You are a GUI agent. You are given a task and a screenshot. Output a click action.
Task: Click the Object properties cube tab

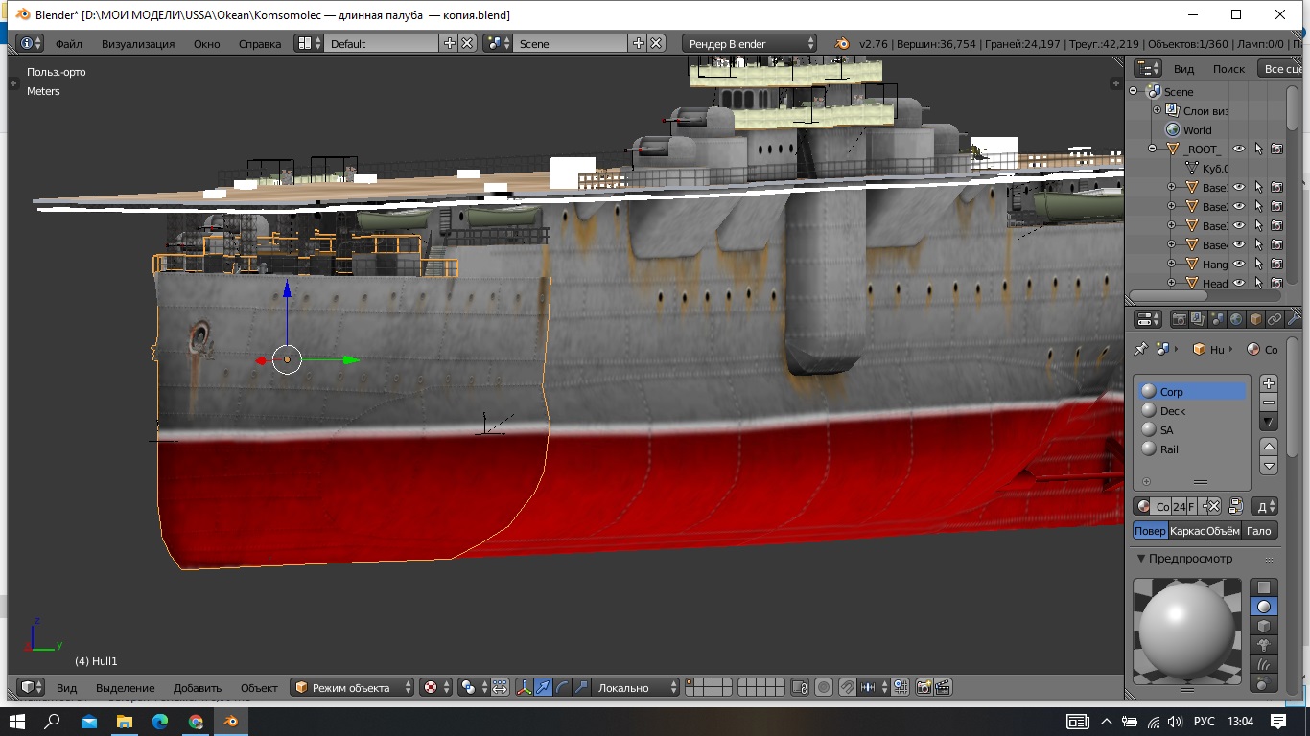click(1256, 320)
